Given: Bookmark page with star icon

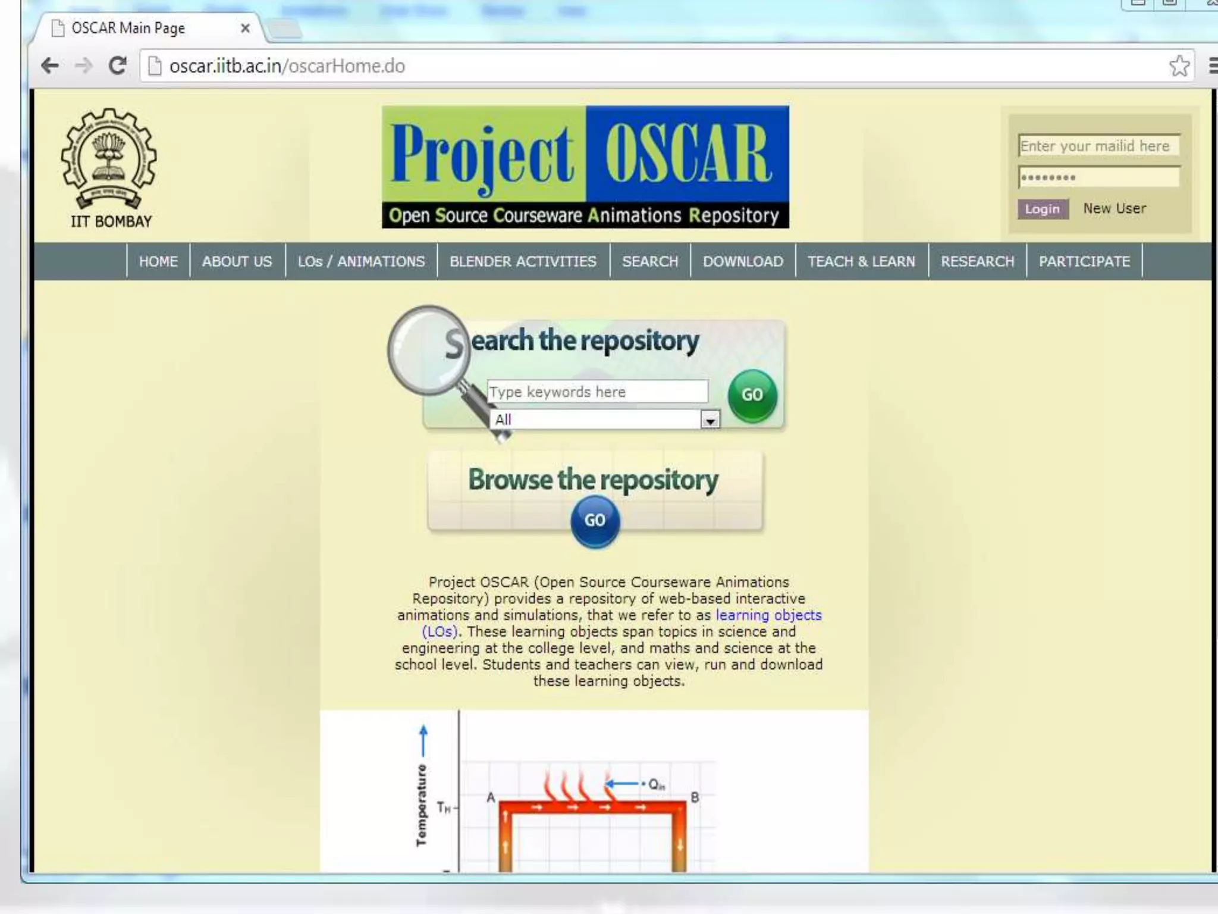Looking at the screenshot, I should click(1179, 65).
